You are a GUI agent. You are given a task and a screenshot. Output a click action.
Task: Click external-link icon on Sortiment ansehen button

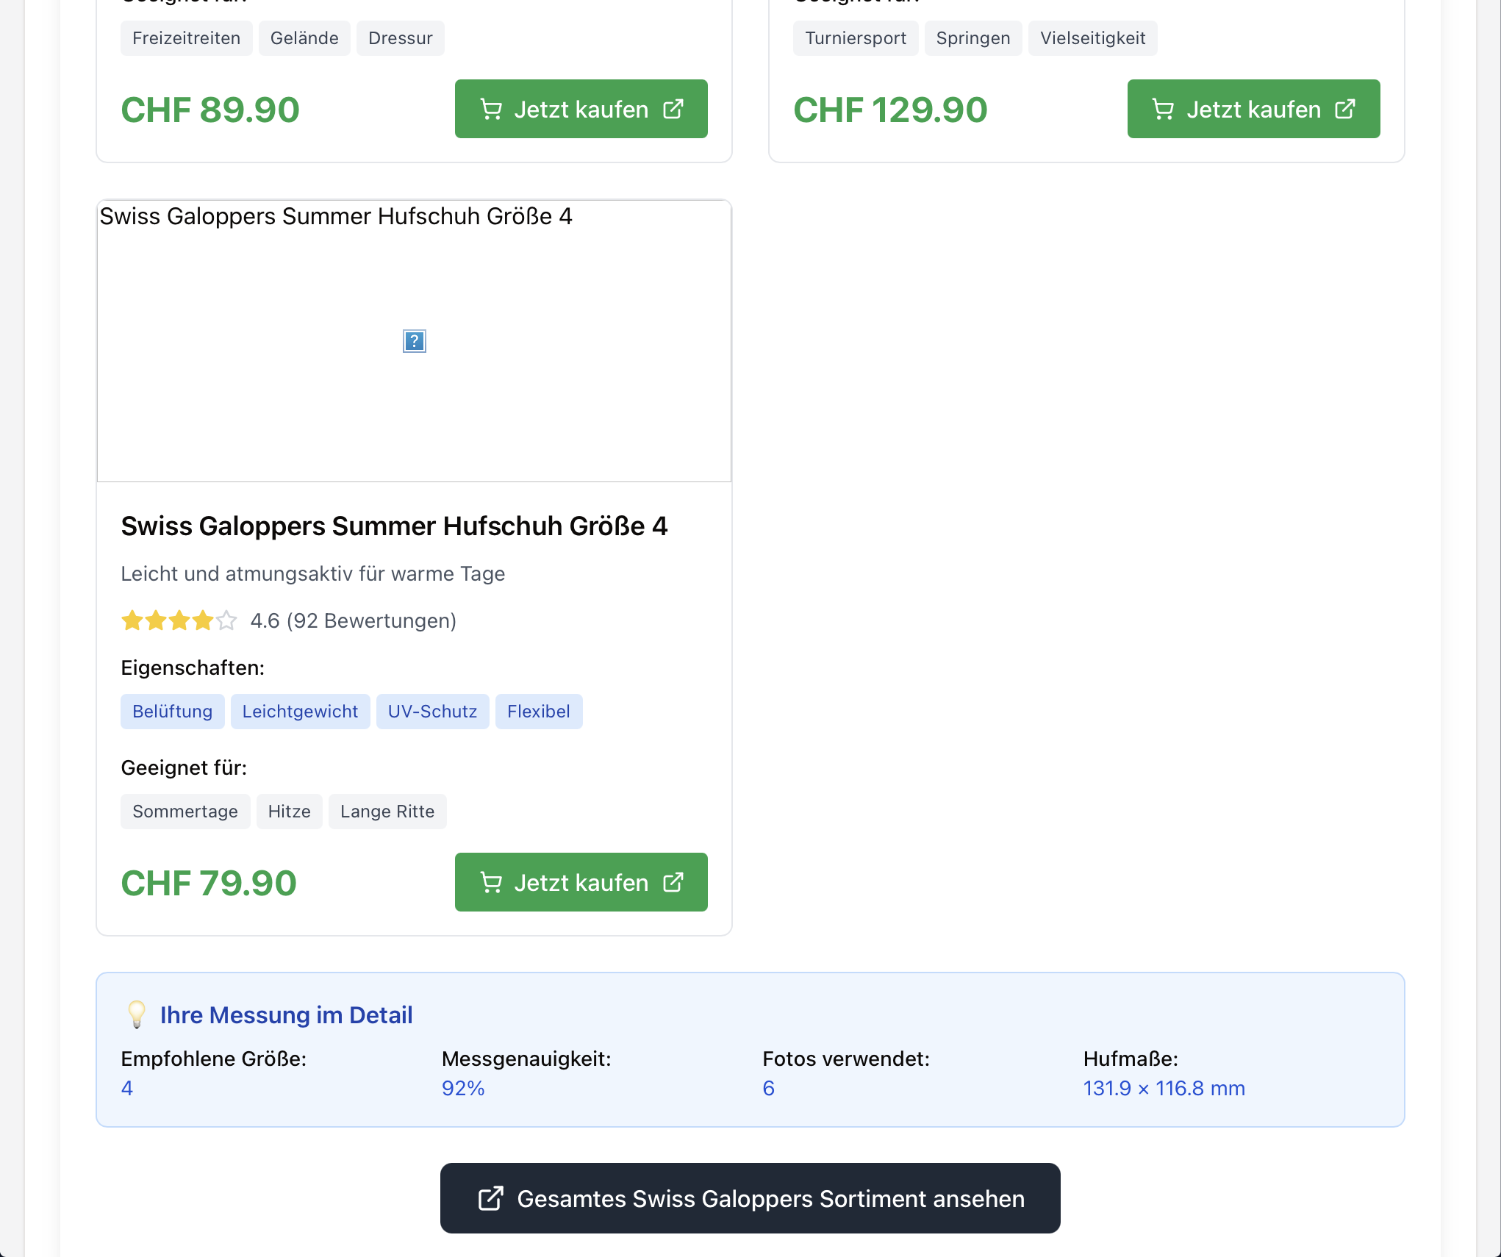tap(490, 1198)
